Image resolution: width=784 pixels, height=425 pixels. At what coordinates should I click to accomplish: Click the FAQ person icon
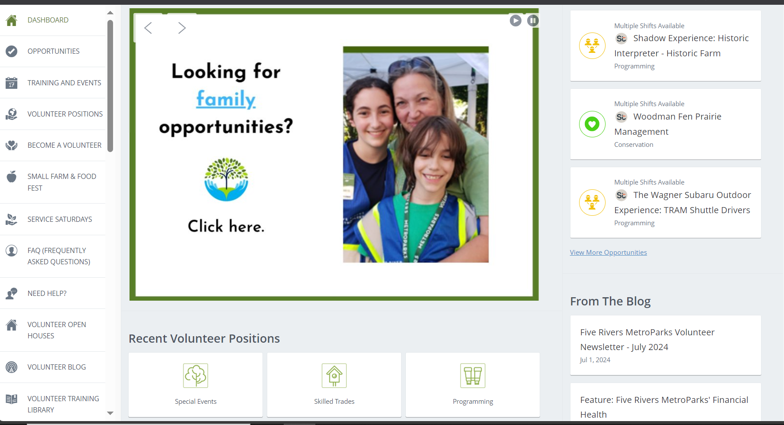click(x=12, y=250)
